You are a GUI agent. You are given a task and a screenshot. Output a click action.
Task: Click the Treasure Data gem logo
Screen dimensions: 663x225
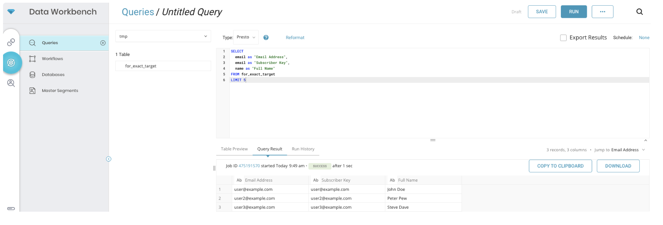[11, 12]
